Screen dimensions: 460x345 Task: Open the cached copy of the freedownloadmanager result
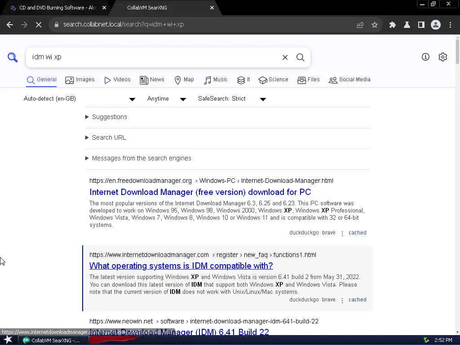[x=357, y=233]
